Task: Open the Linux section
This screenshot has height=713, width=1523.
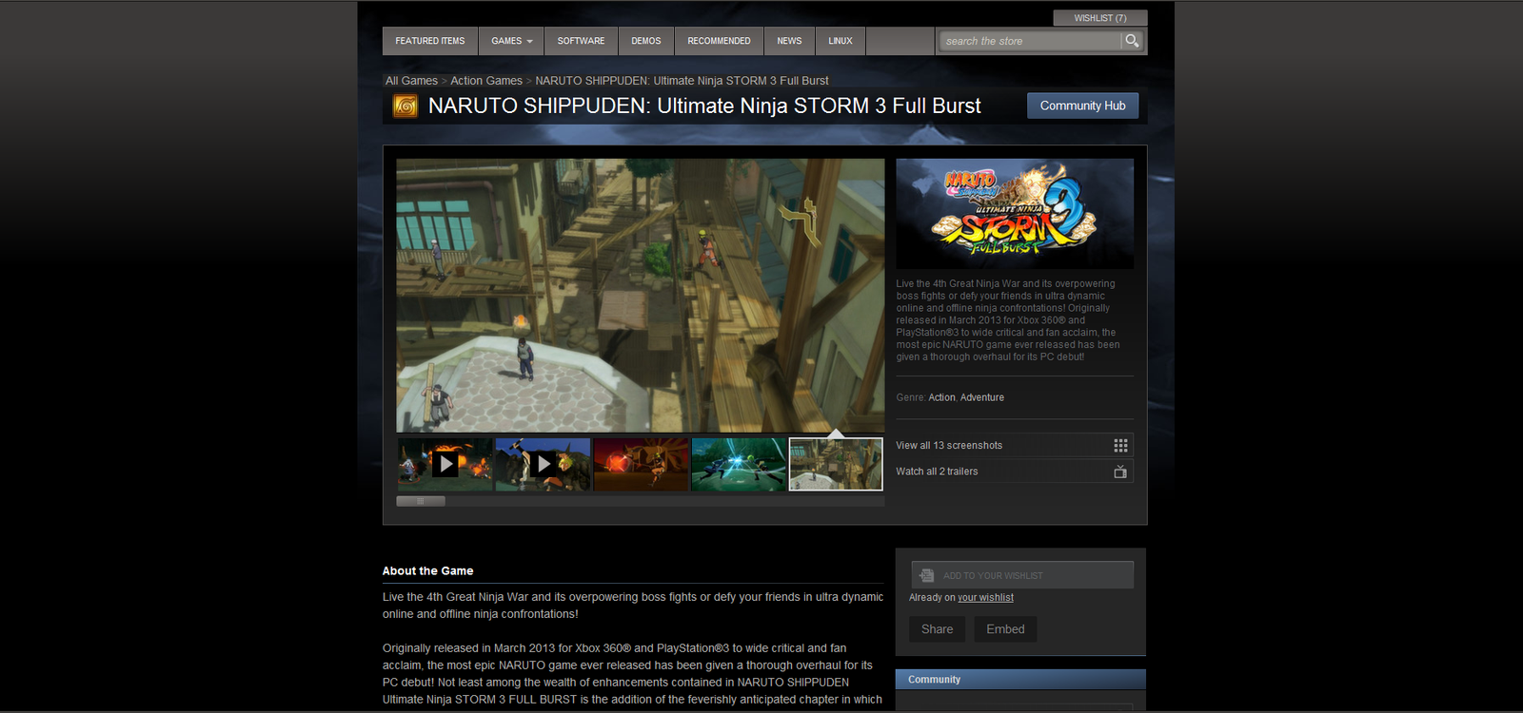Action: tap(841, 41)
